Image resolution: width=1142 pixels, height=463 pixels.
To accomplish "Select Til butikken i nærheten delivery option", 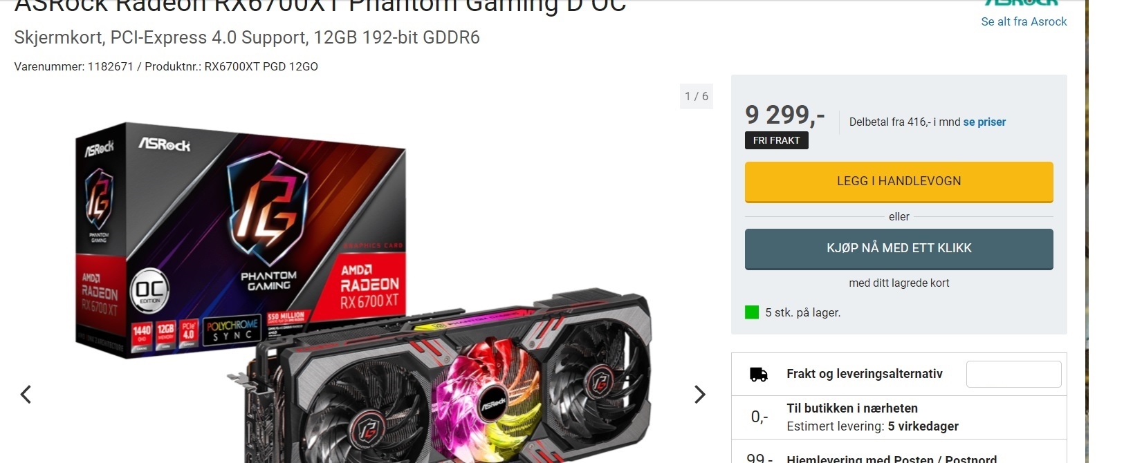I will [x=899, y=417].
